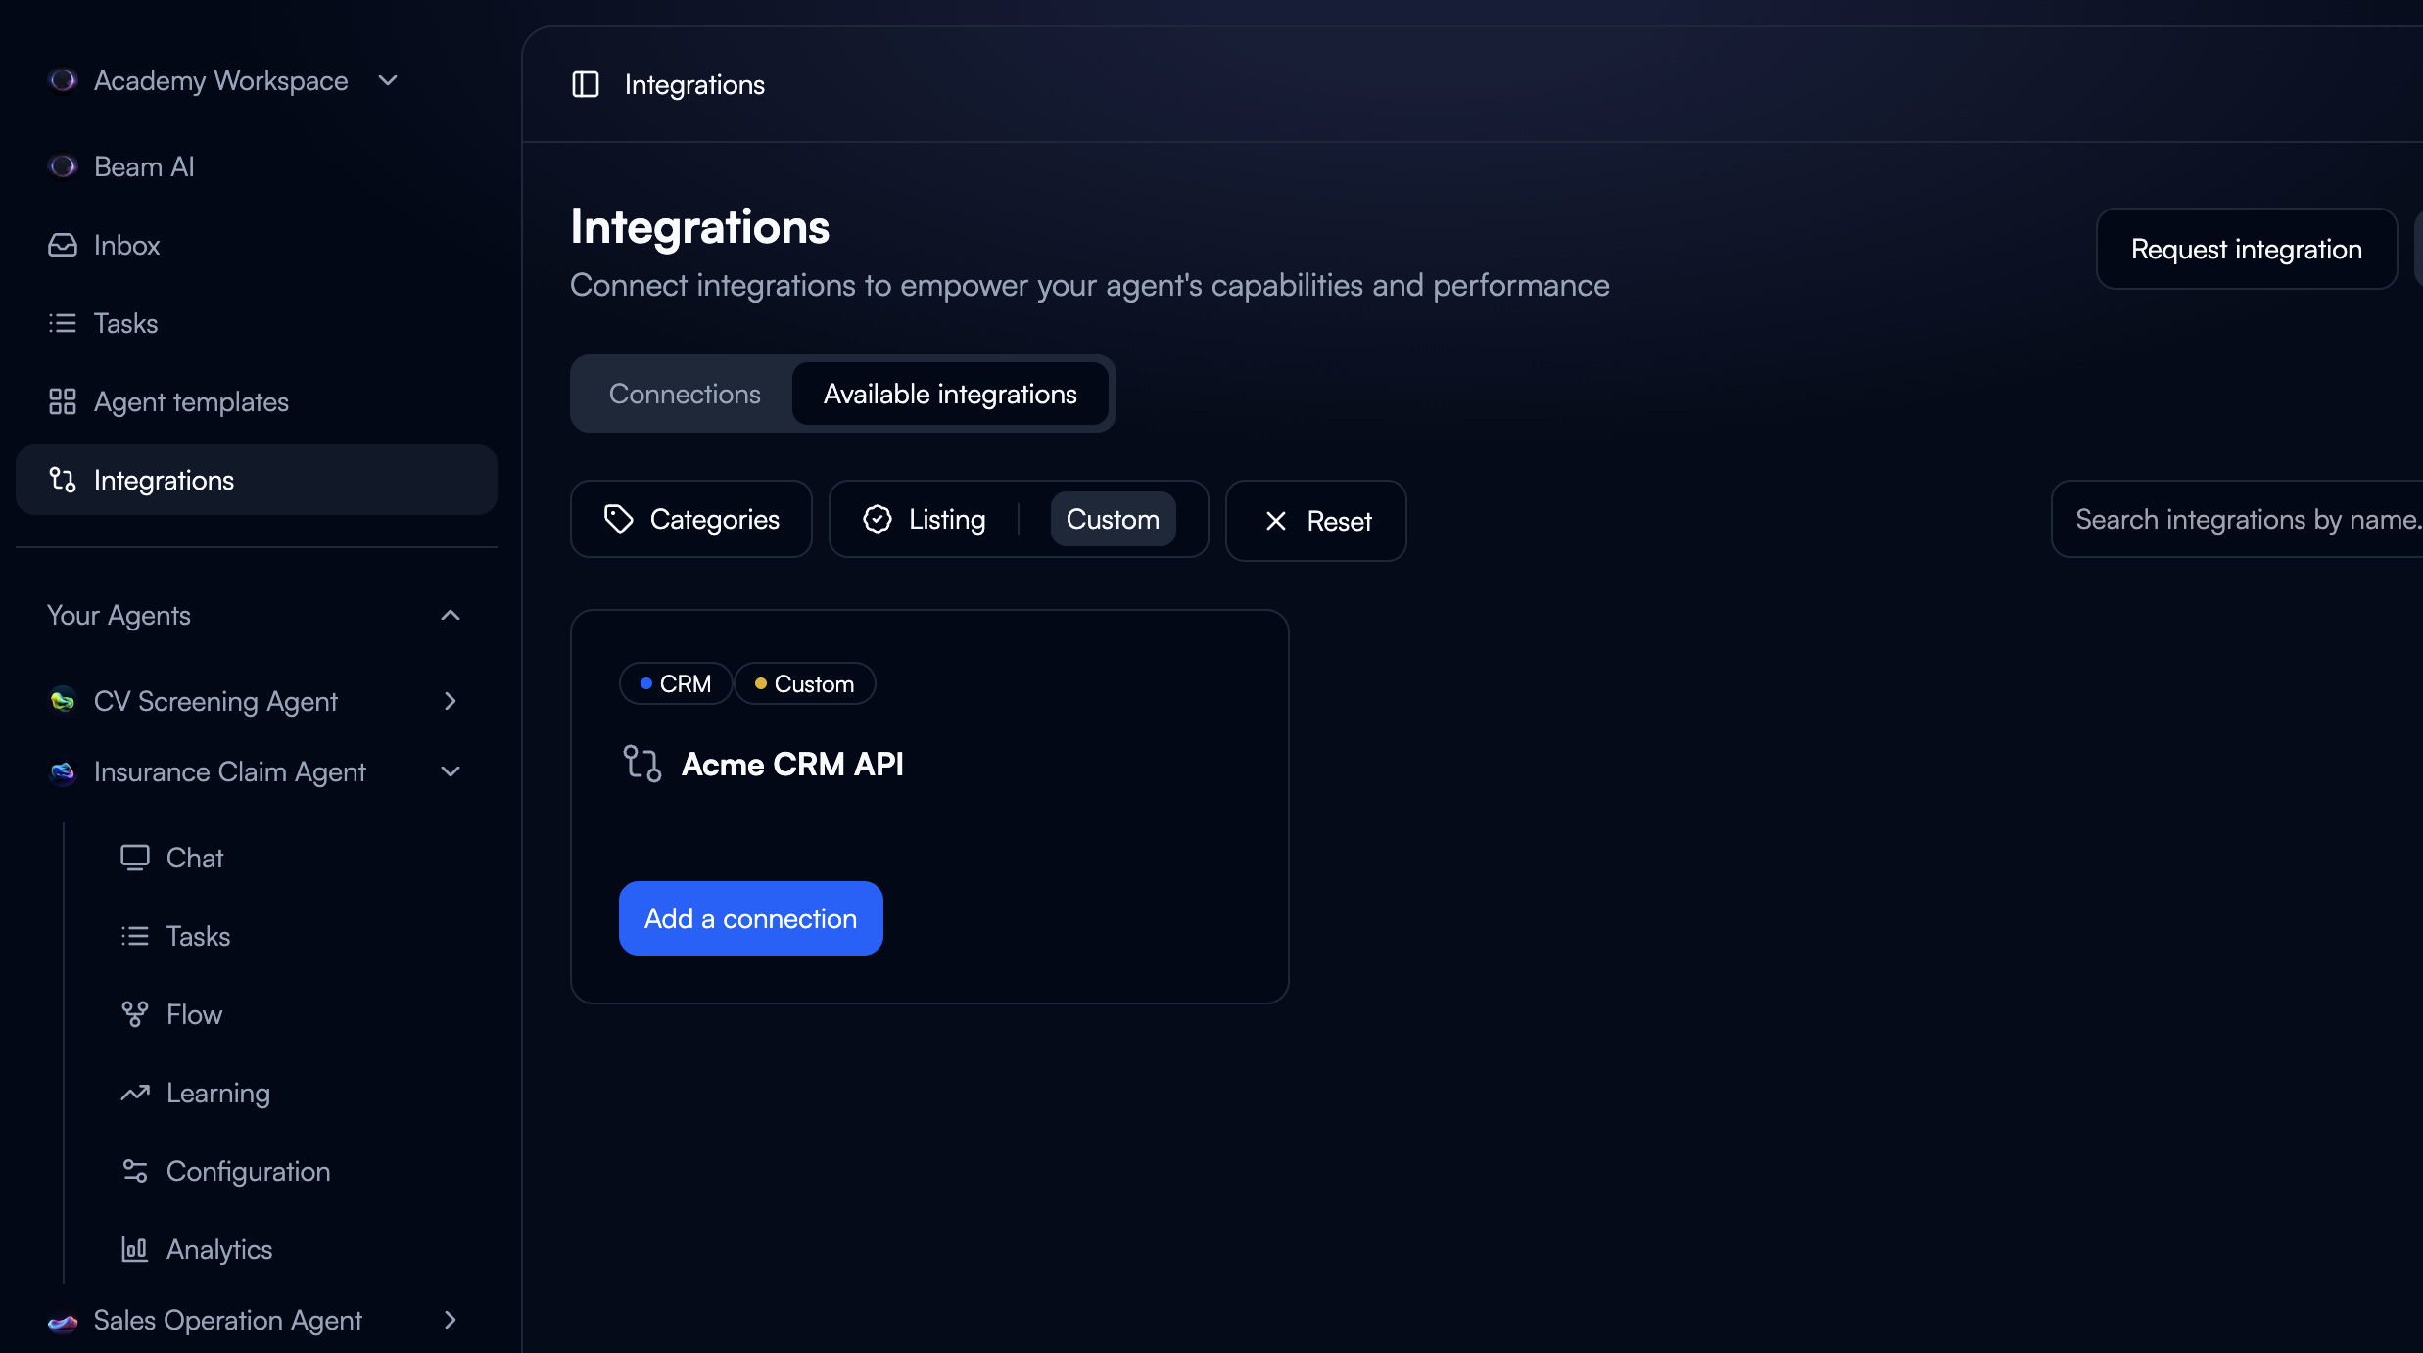Add a connection for Acme CRM API
Viewport: 2423px width, 1353px height.
coord(750,917)
